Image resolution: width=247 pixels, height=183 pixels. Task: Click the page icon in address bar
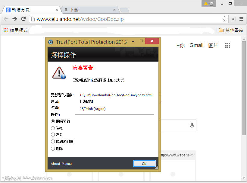click(x=33, y=19)
